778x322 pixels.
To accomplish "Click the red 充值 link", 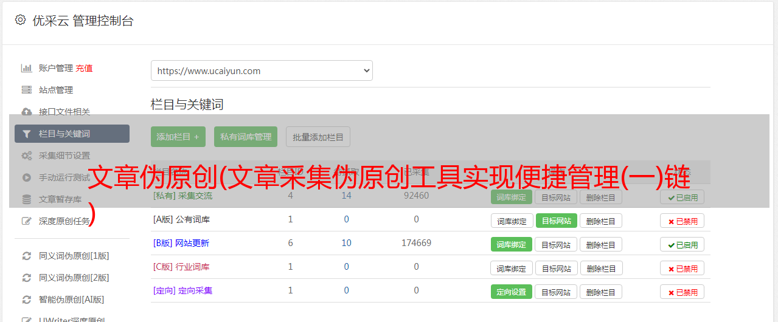I will tap(85, 68).
